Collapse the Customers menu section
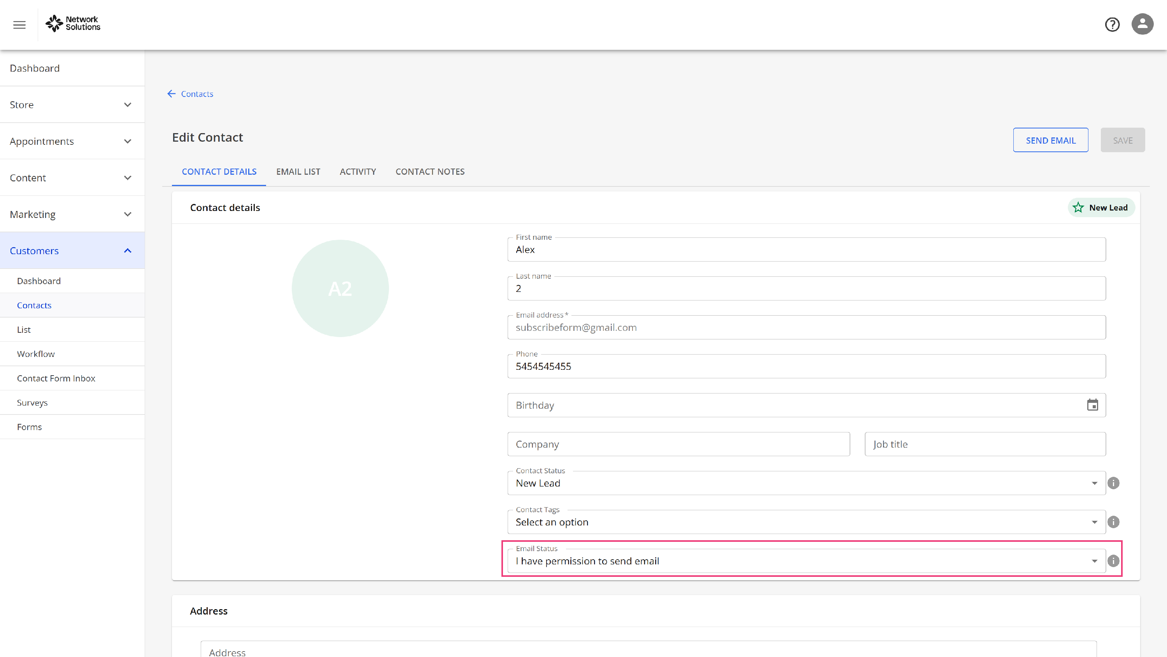 [x=72, y=251]
